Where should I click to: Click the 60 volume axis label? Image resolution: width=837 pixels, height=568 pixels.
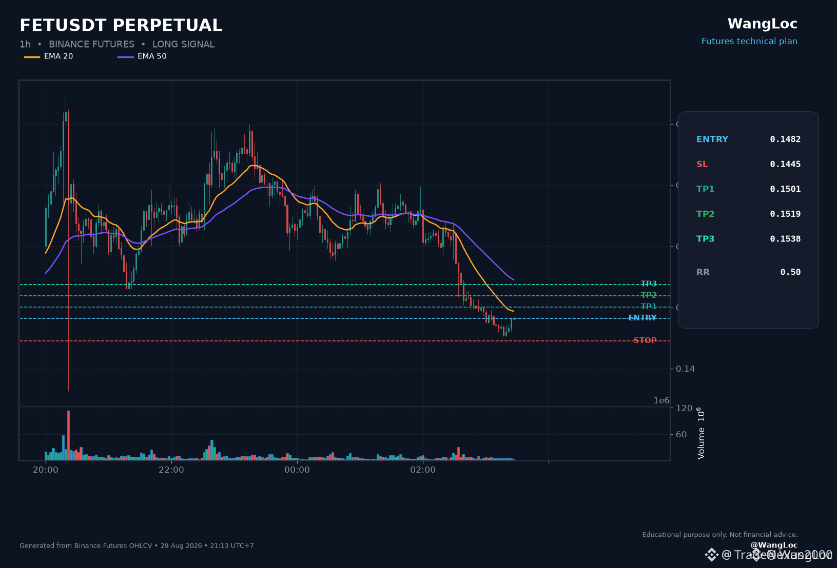pos(681,435)
